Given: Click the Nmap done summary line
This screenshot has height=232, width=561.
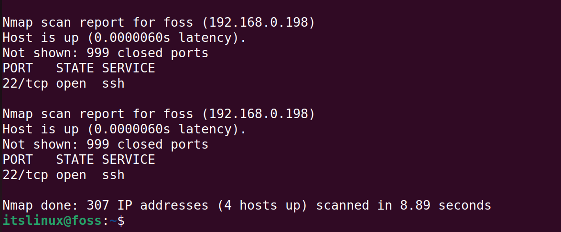Looking at the screenshot, I should tap(247, 206).
